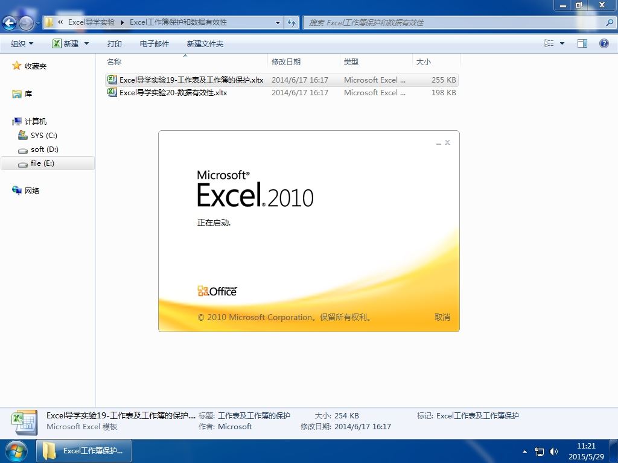Image resolution: width=618 pixels, height=463 pixels.
Task: Edit the 标题 field 工作表及工作簿的保护
Action: click(x=254, y=416)
